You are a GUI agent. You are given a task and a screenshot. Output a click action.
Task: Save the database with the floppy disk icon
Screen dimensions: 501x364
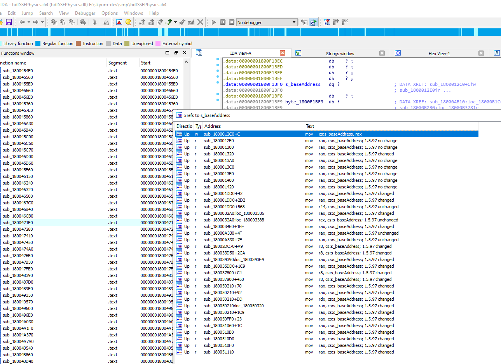click(9, 22)
